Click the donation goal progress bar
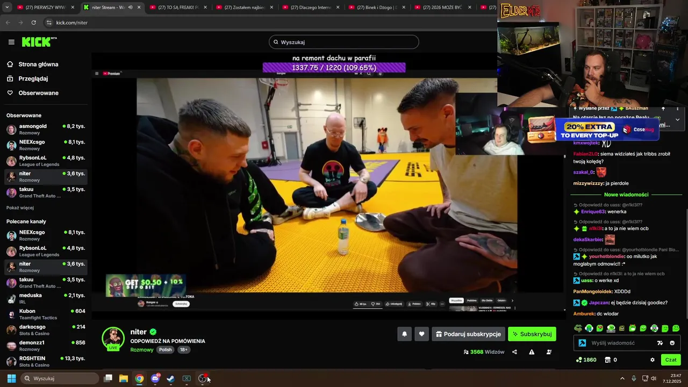Image resolution: width=688 pixels, height=387 pixels. click(x=334, y=68)
